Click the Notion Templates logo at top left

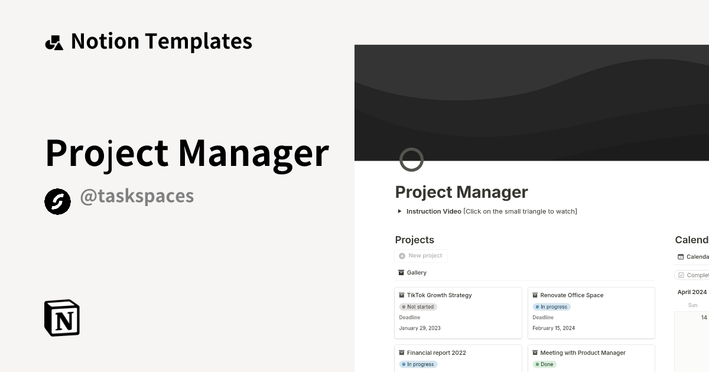[54, 41]
